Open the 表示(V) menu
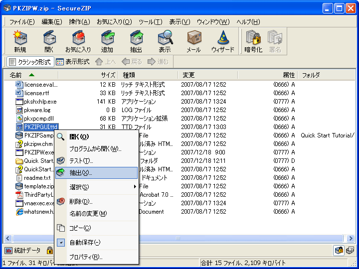Image resolution: width=359 pixels, height=269 pixels. point(179,22)
